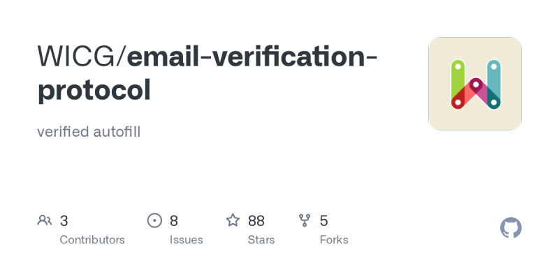
Task: Open the WICG organization logo image
Action: pos(475,84)
